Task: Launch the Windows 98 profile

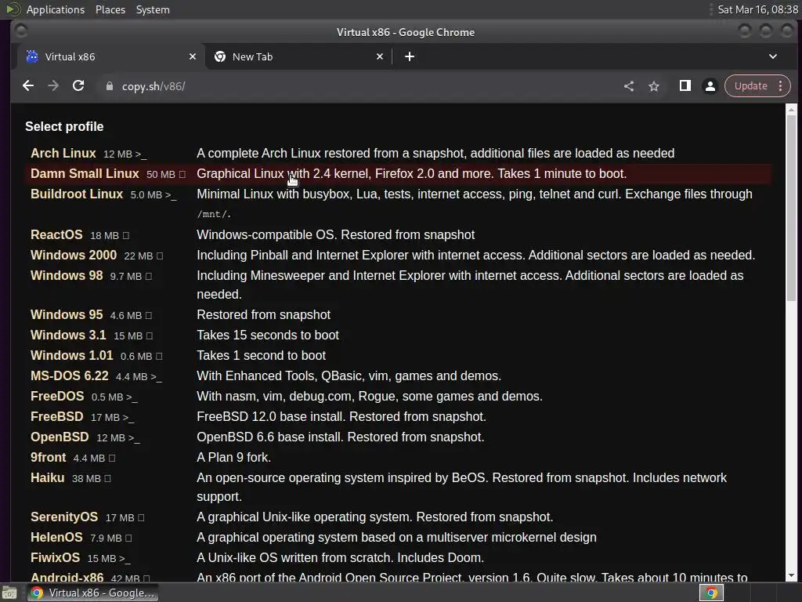Action: click(x=67, y=275)
